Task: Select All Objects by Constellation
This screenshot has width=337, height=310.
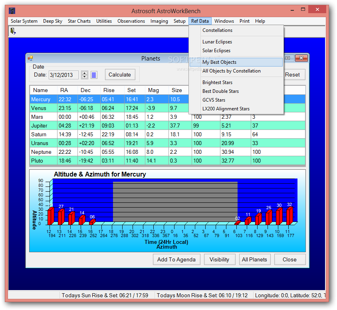Action: pyautogui.click(x=236, y=71)
